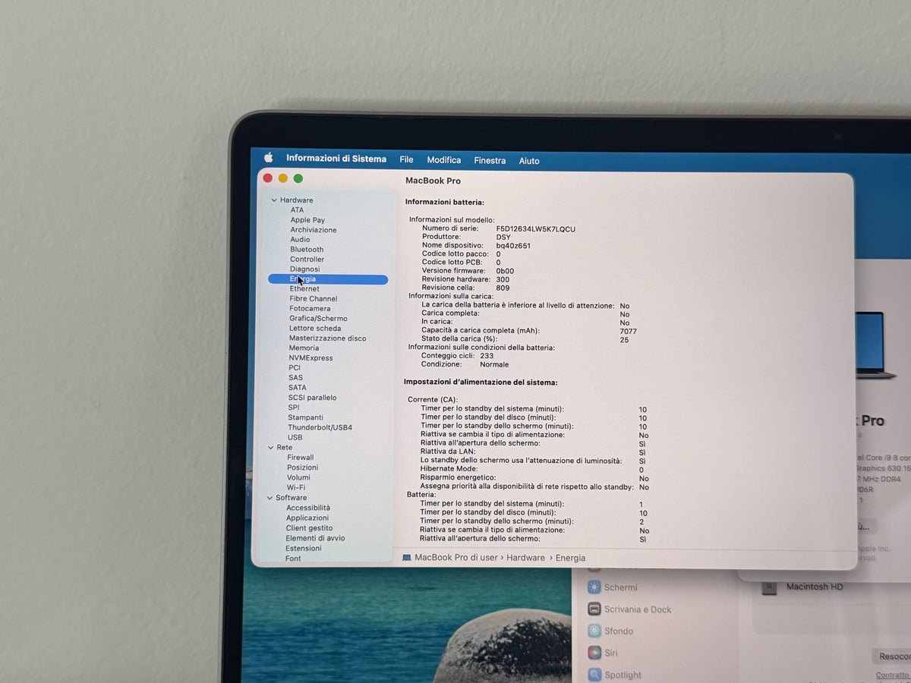Viewport: 911px width, 683px height.
Task: Click the MacBook Pro laptop icon in path bar
Action: 407,557
